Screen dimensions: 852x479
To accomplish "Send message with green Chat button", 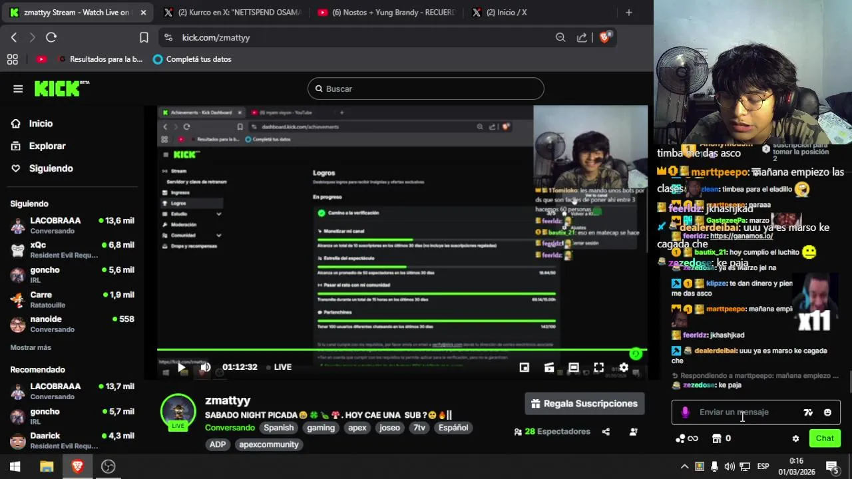I will tap(825, 438).
